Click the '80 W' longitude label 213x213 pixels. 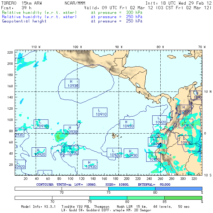pos(160,47)
